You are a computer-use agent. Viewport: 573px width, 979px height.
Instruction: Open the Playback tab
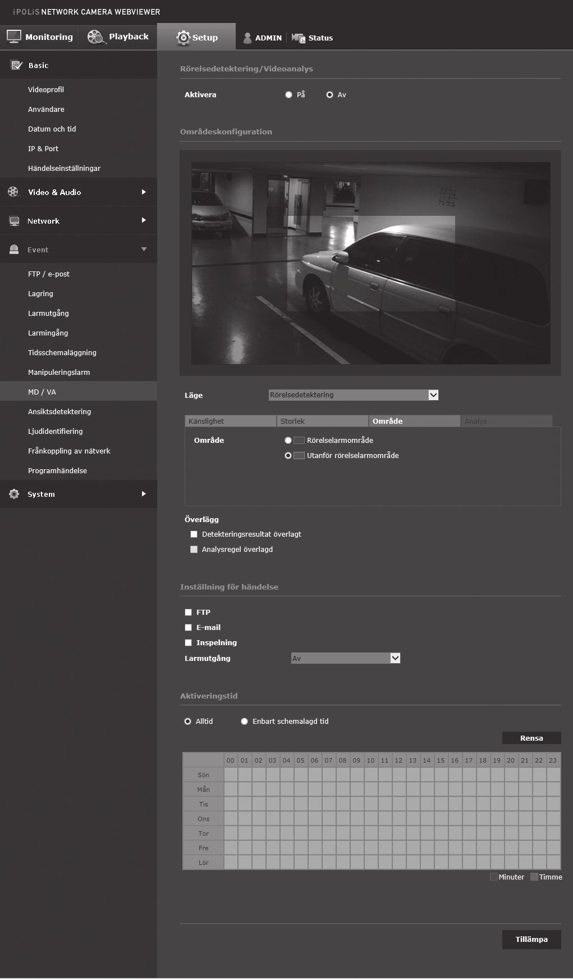[x=118, y=37]
